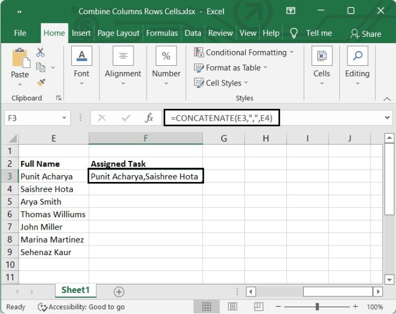Click the Tell me lightbulb icon
This screenshot has width=396, height=314.
click(x=294, y=33)
